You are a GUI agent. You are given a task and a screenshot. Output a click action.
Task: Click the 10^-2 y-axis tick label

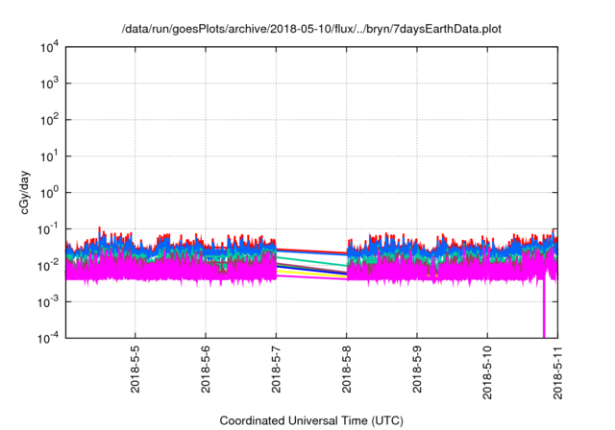click(48, 266)
